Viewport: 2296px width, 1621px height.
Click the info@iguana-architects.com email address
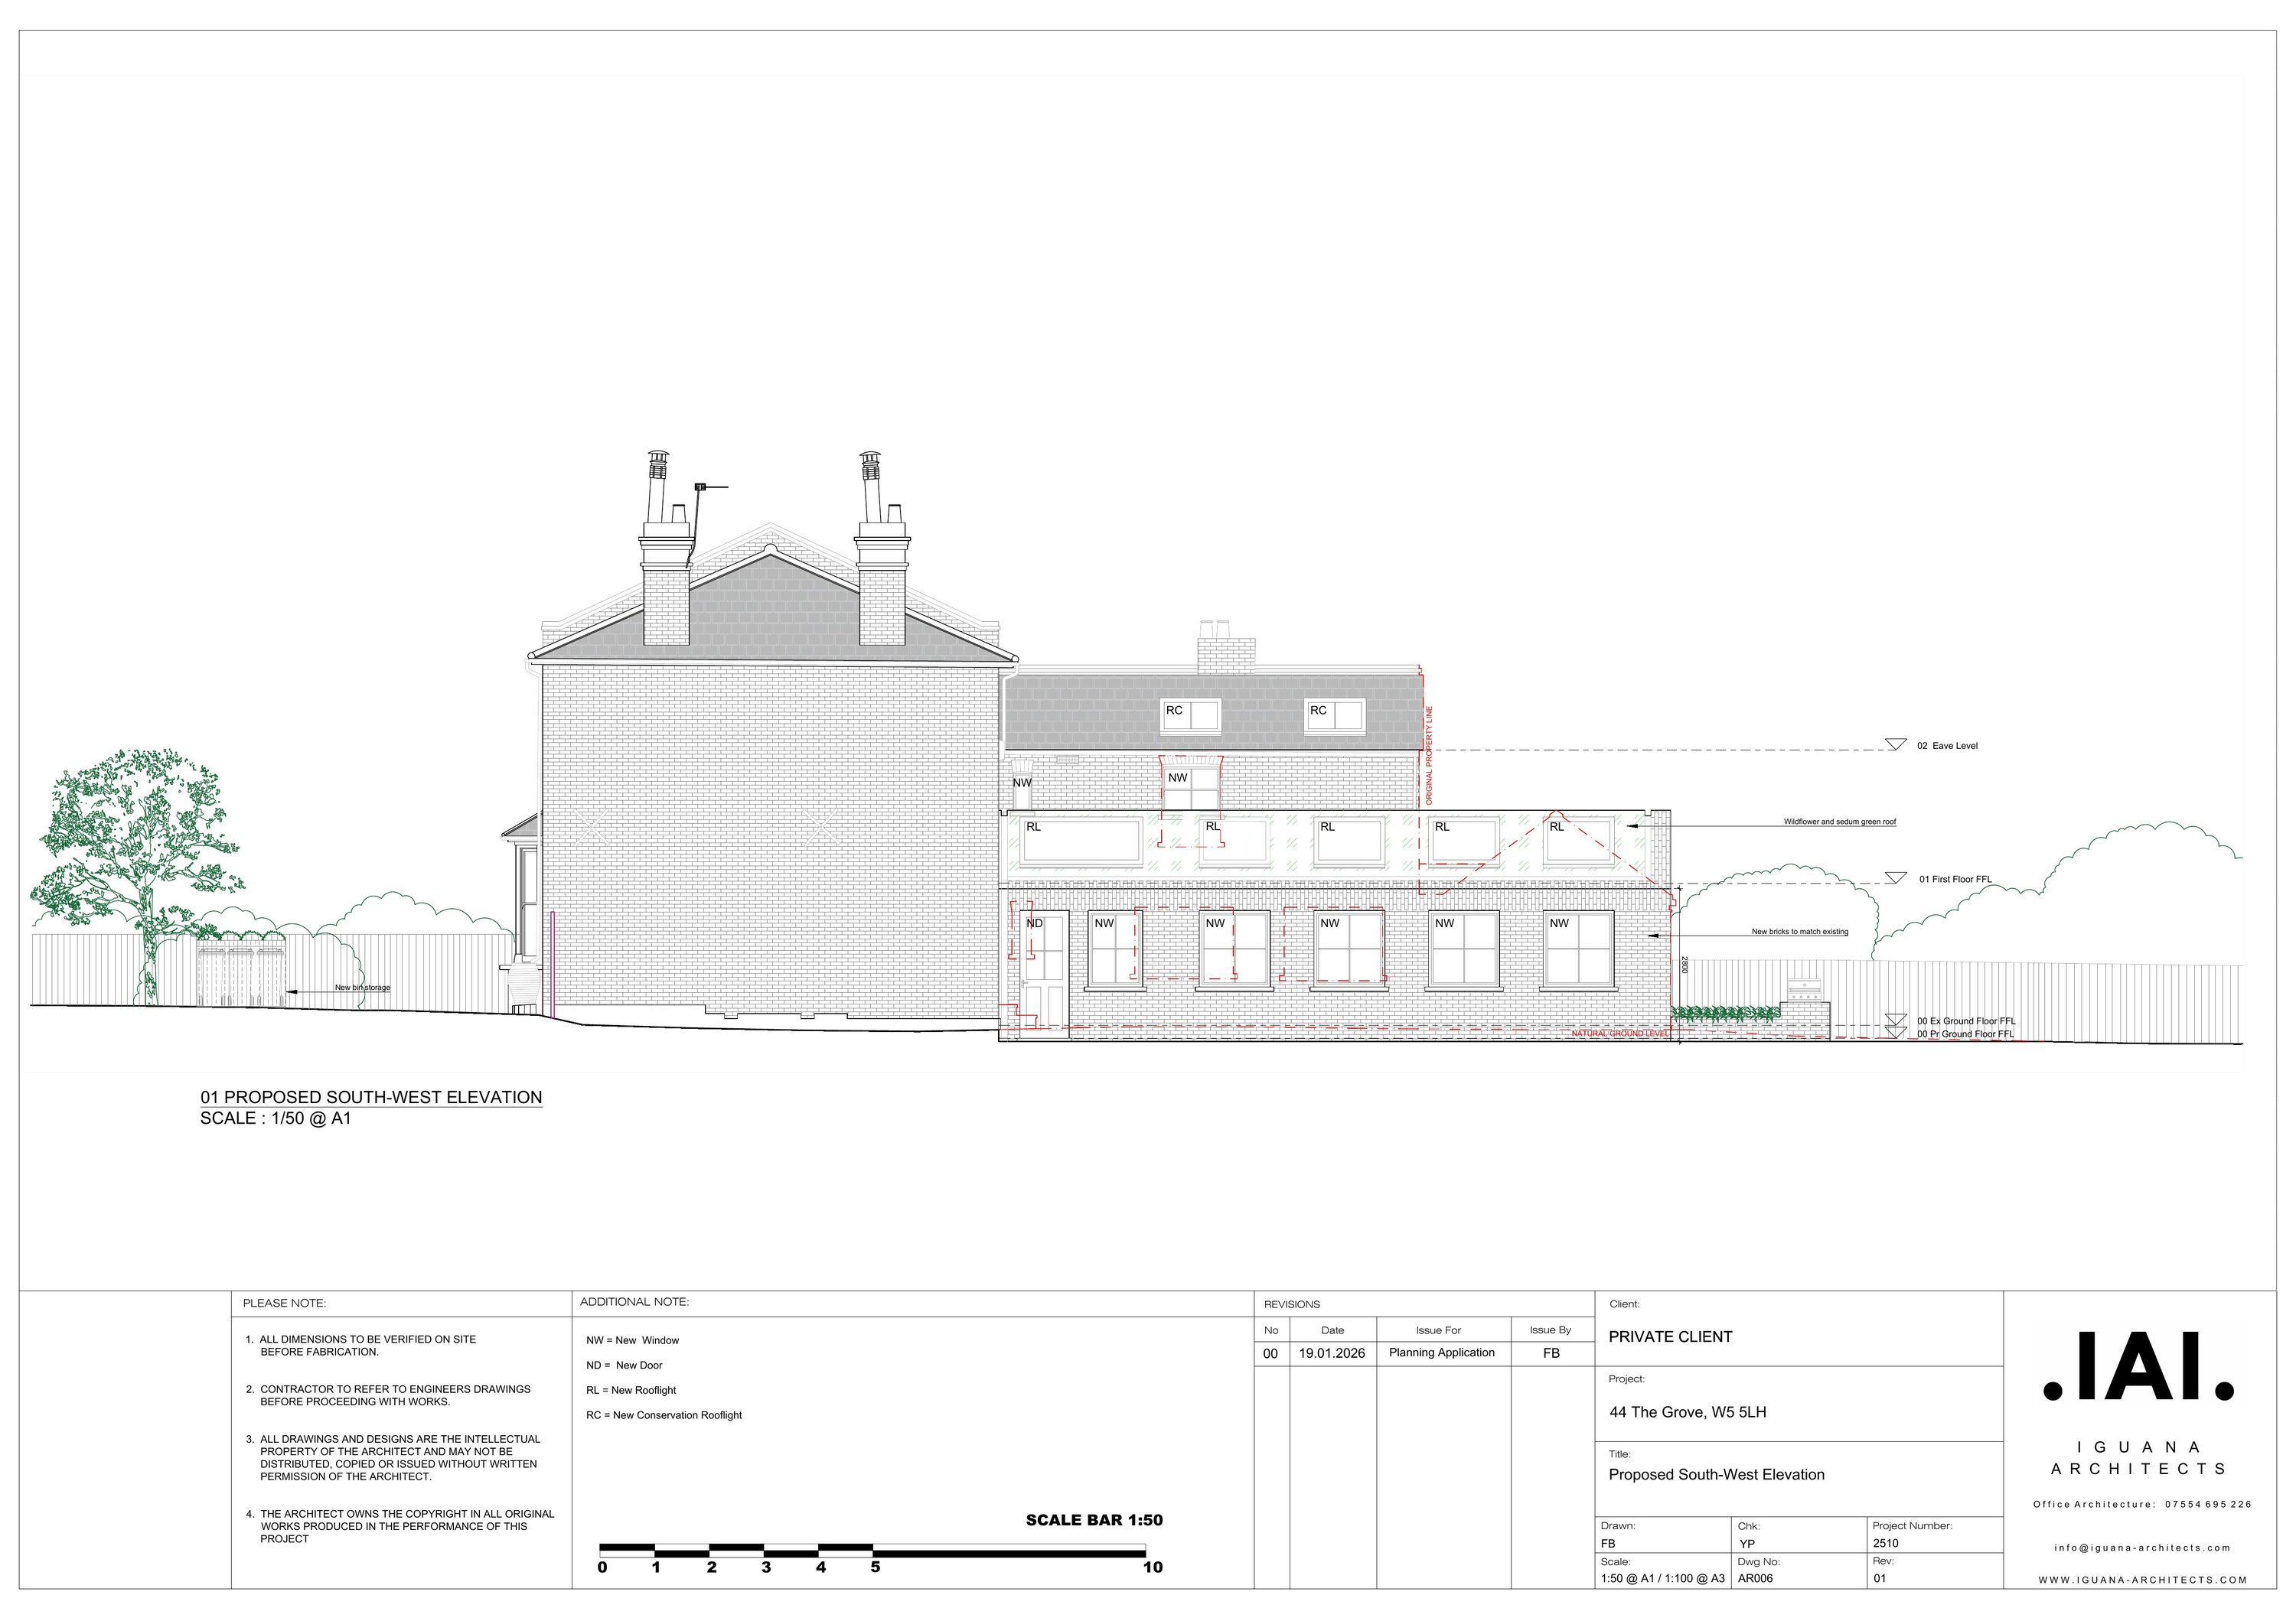[x=2142, y=1548]
